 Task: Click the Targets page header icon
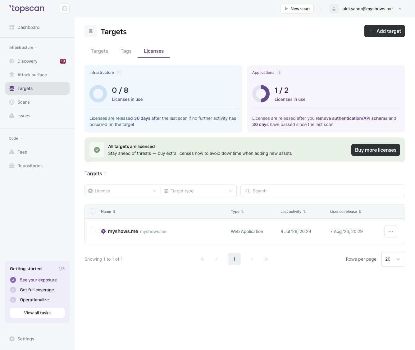[x=91, y=31]
